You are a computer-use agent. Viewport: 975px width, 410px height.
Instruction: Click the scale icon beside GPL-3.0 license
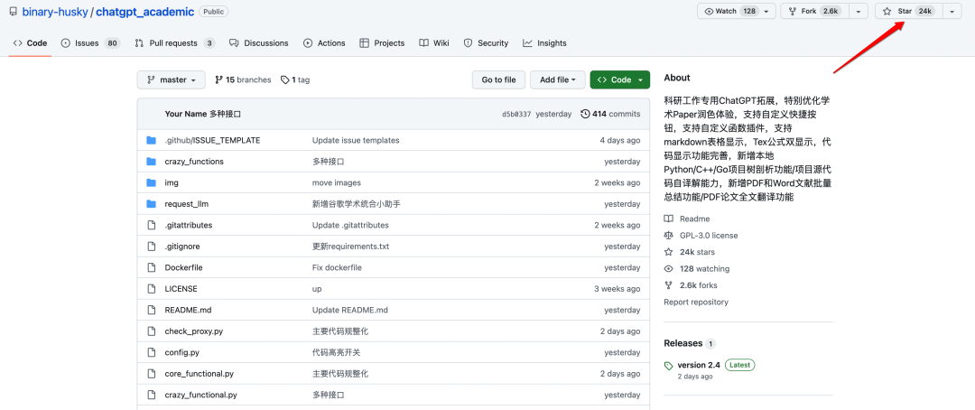(x=668, y=235)
